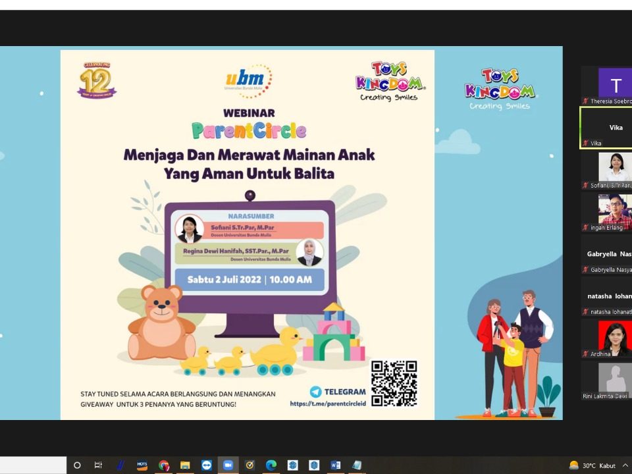Select Theresia Soebro participant tile

tap(606, 86)
